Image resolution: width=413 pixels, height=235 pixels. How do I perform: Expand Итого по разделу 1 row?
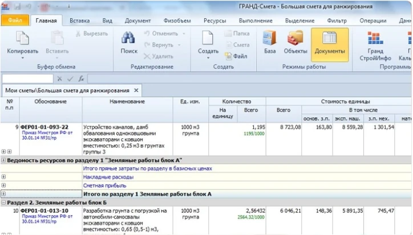point(3,193)
